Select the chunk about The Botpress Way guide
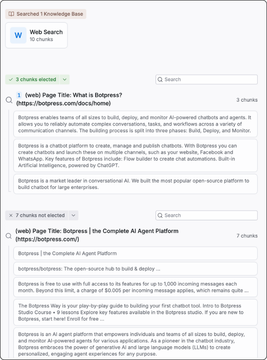 click(x=135, y=312)
